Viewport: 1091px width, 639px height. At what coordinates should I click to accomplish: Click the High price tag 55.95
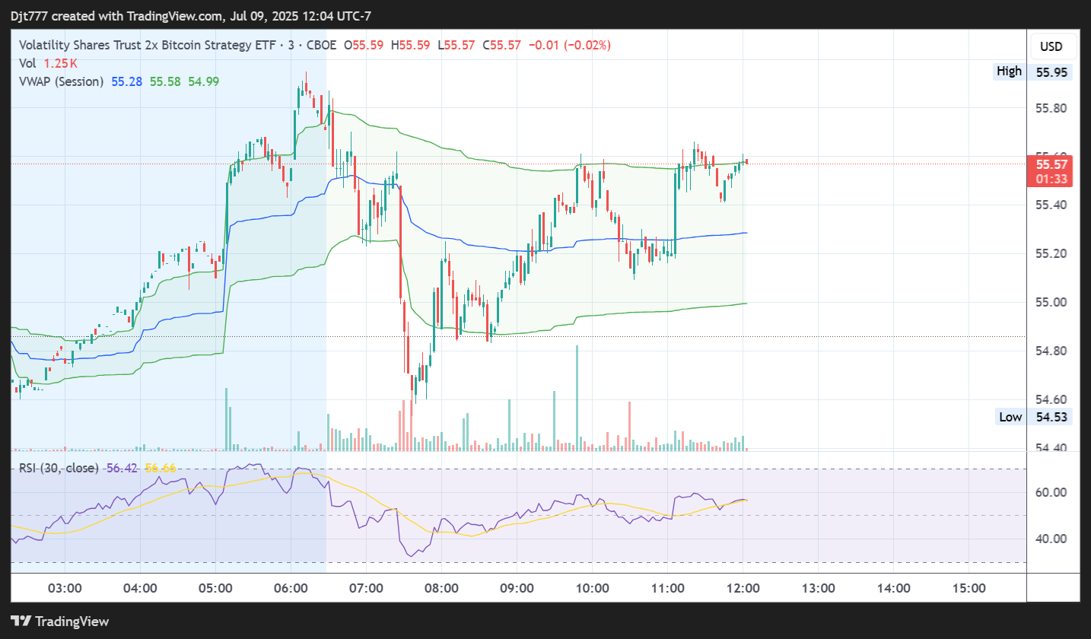click(x=1034, y=72)
